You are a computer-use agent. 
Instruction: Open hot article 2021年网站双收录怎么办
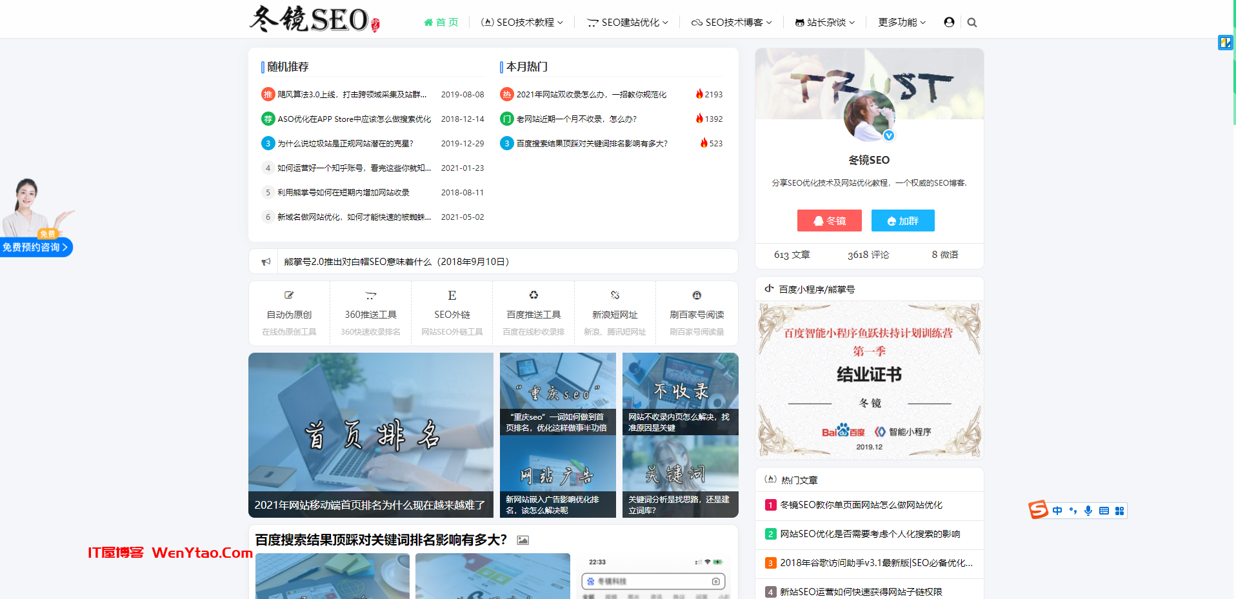[x=592, y=94]
